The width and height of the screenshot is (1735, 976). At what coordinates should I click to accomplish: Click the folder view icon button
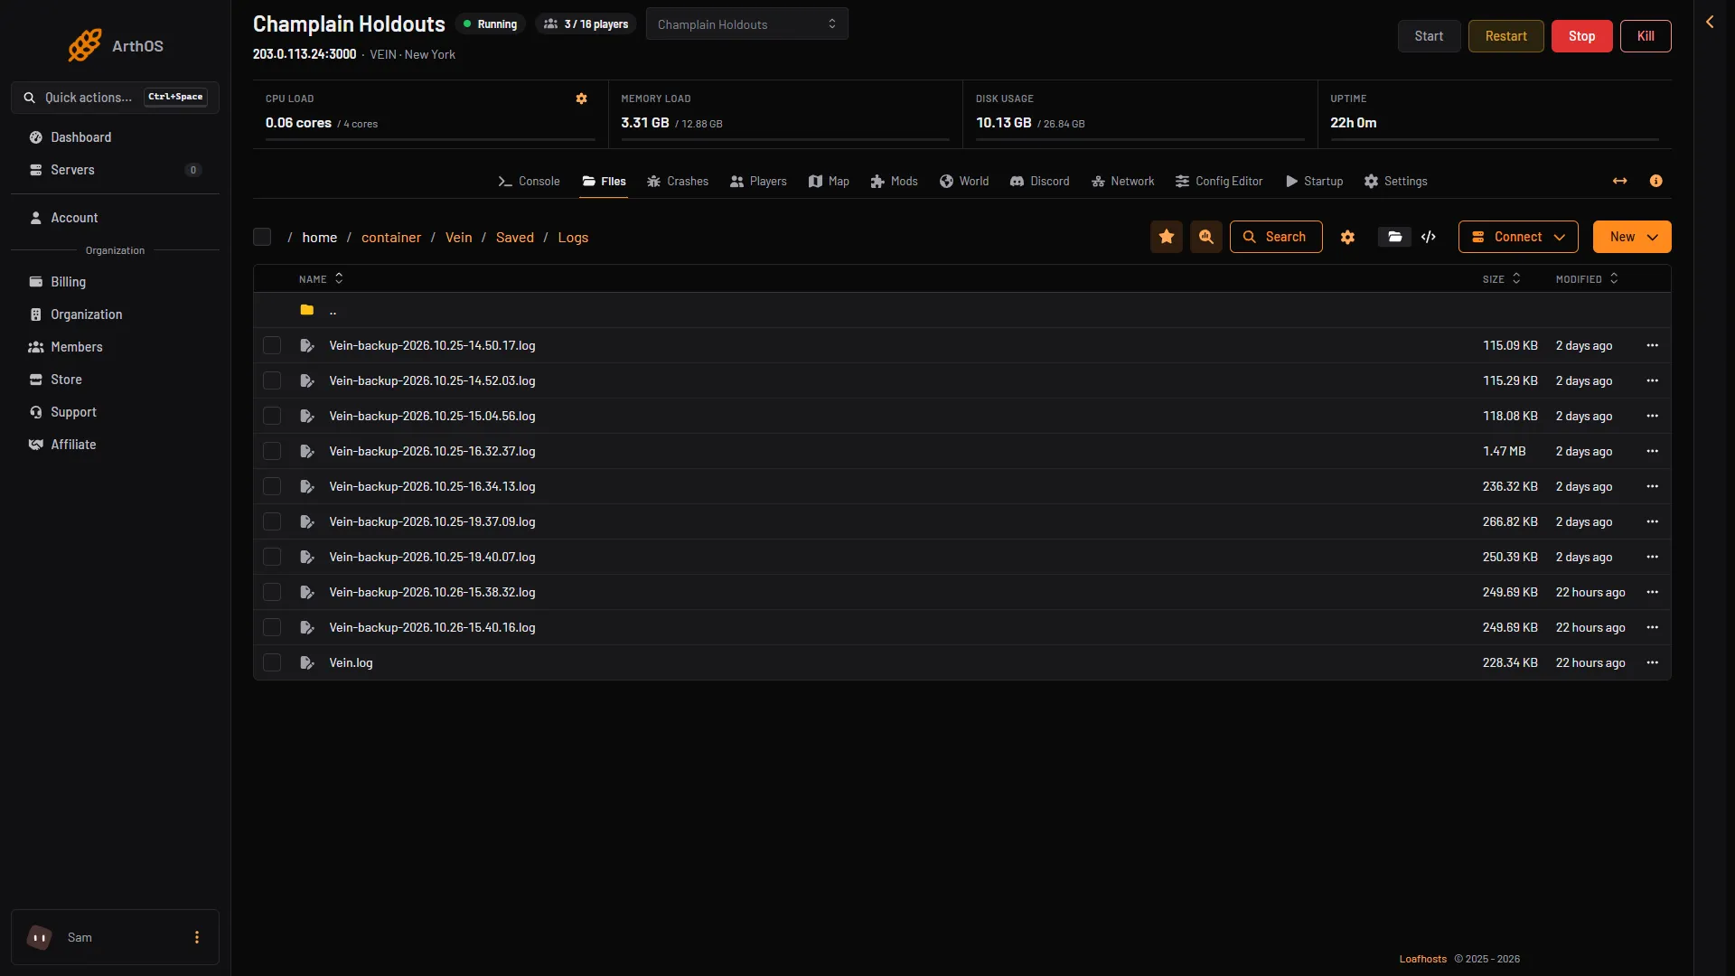point(1395,237)
